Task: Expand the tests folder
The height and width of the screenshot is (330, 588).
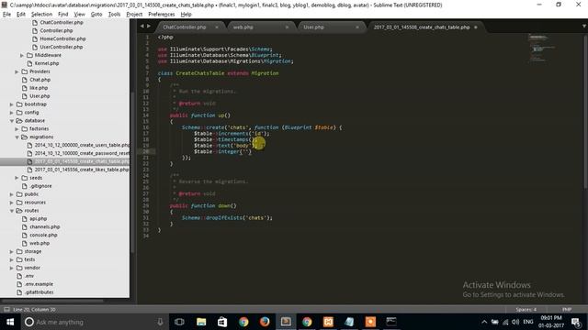Action: point(11,259)
